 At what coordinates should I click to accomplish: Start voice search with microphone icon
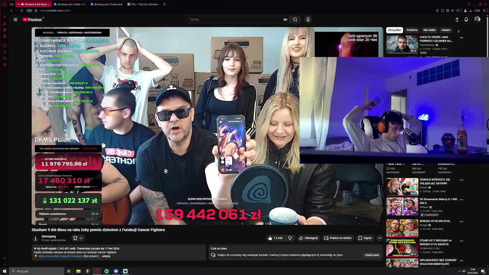click(308, 19)
